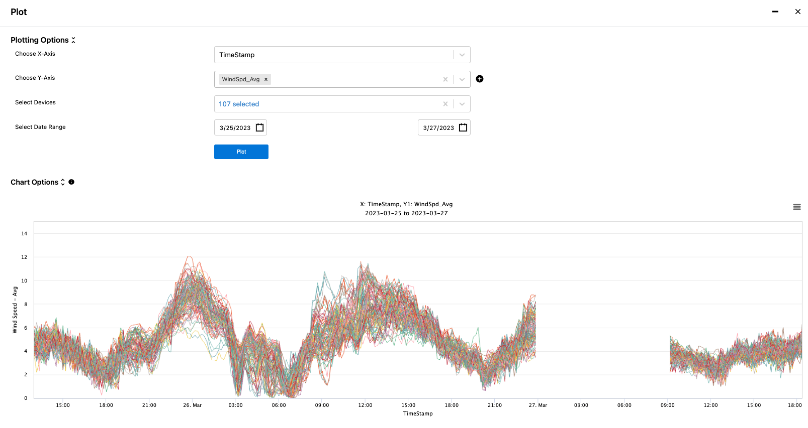Click the Choose X-Axis label
Image resolution: width=808 pixels, height=428 pixels.
coord(35,54)
